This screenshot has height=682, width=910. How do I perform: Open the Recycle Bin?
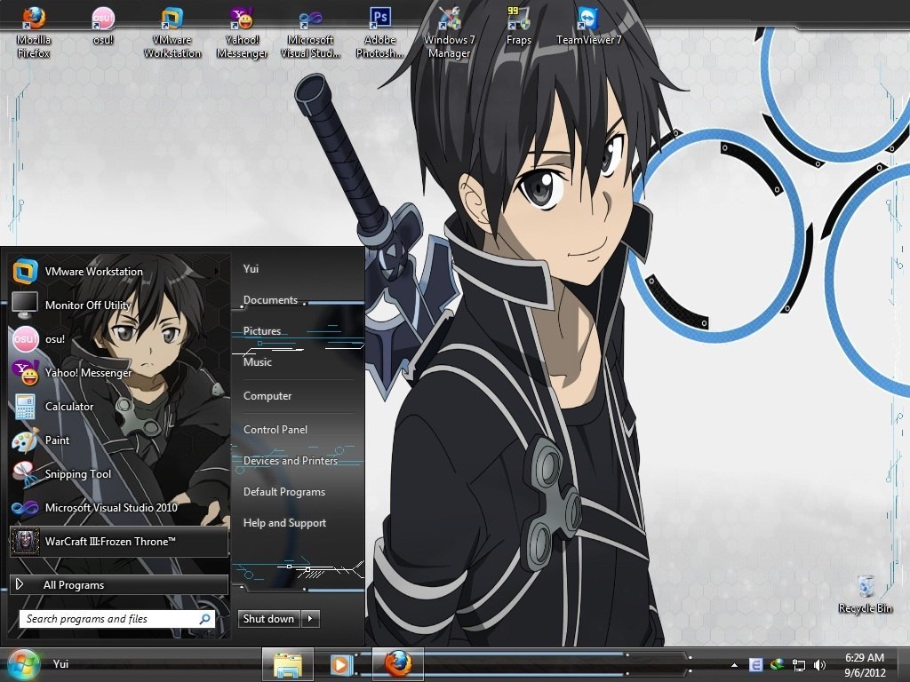(866, 594)
